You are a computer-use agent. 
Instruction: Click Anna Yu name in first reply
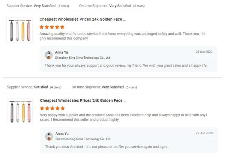tap(61, 52)
